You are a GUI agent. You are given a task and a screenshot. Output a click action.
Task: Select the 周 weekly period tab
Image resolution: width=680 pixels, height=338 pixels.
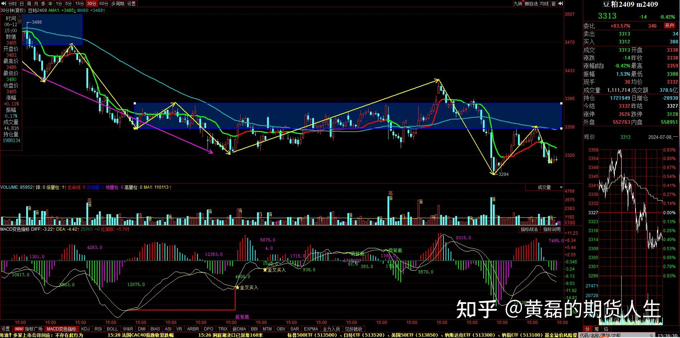29,4
